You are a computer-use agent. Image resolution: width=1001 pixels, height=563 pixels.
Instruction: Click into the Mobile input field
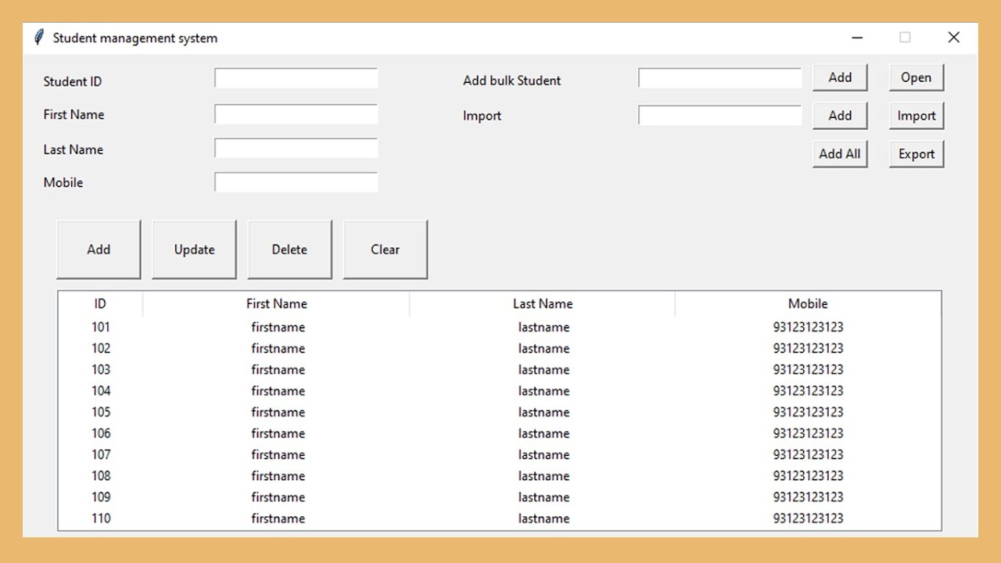point(296,182)
